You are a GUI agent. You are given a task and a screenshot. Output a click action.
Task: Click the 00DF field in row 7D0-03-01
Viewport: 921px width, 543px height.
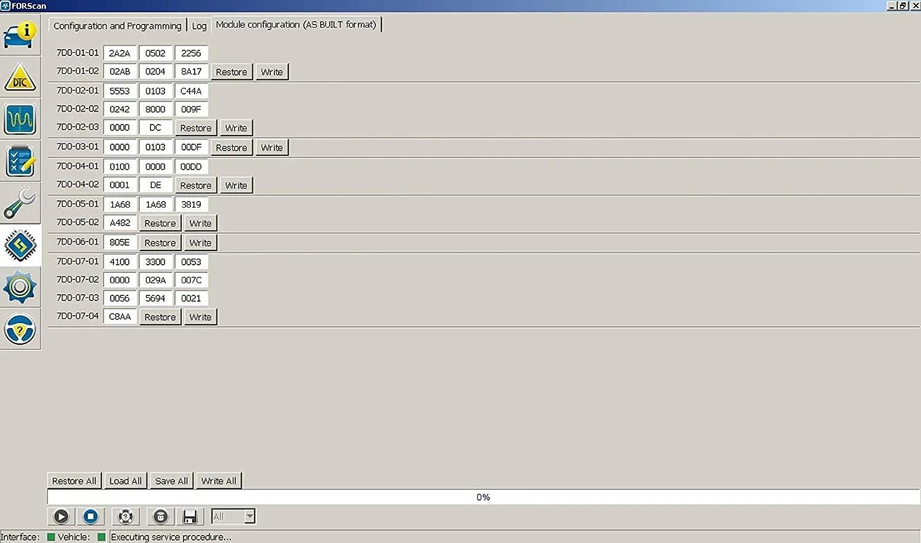click(x=191, y=147)
